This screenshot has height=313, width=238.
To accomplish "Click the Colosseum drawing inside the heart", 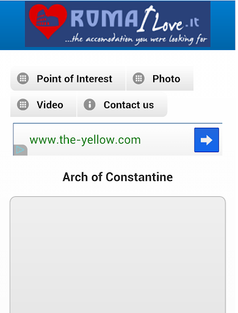I will 47,18.
